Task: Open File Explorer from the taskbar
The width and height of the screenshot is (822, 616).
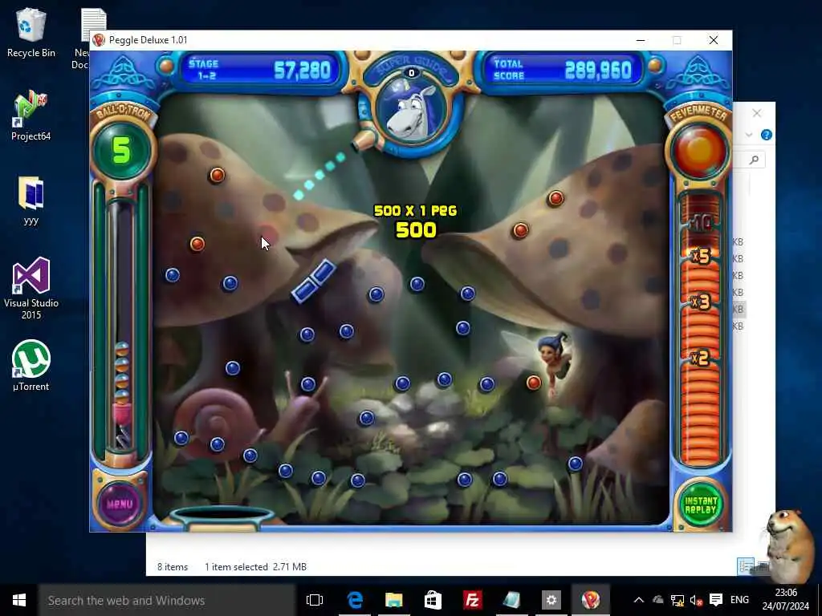Action: click(x=393, y=600)
